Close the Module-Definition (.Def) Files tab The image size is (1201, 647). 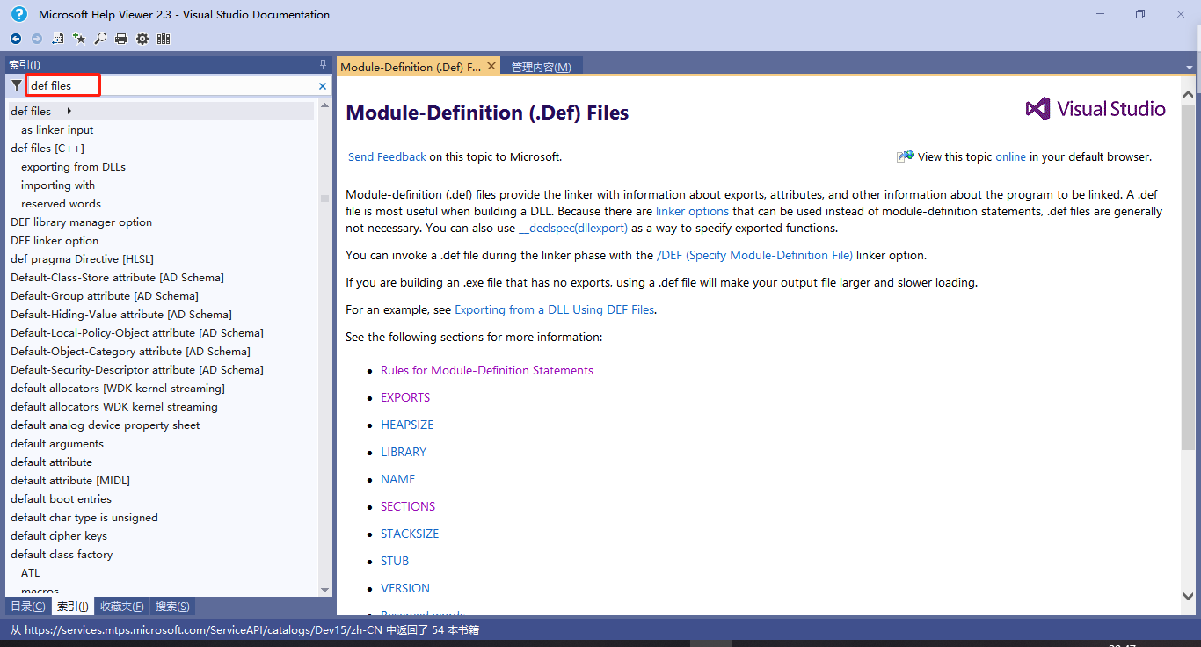[491, 66]
